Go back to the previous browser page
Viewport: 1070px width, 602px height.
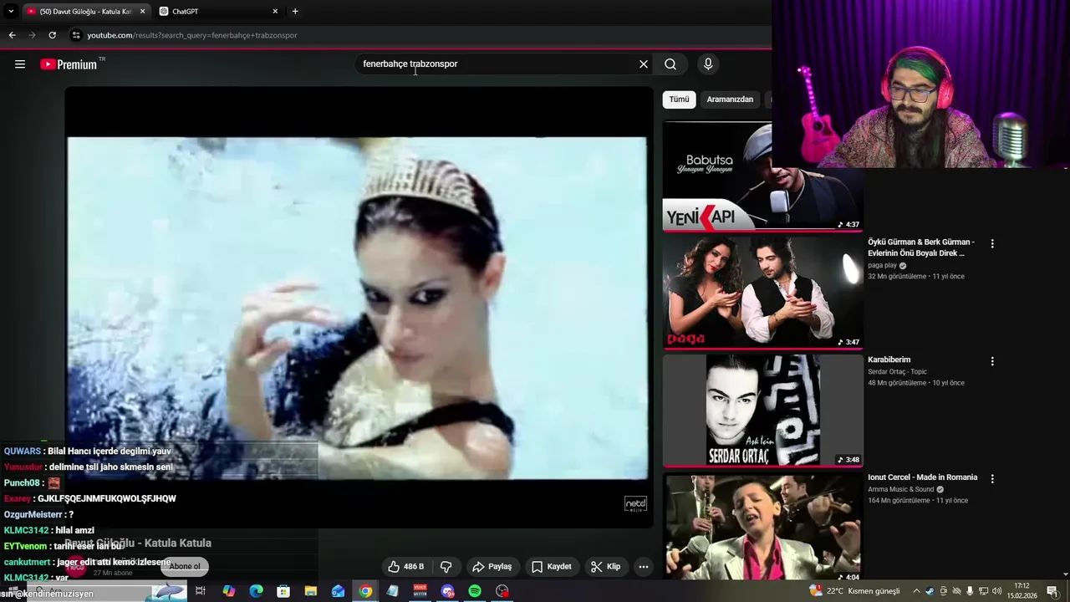click(x=12, y=35)
